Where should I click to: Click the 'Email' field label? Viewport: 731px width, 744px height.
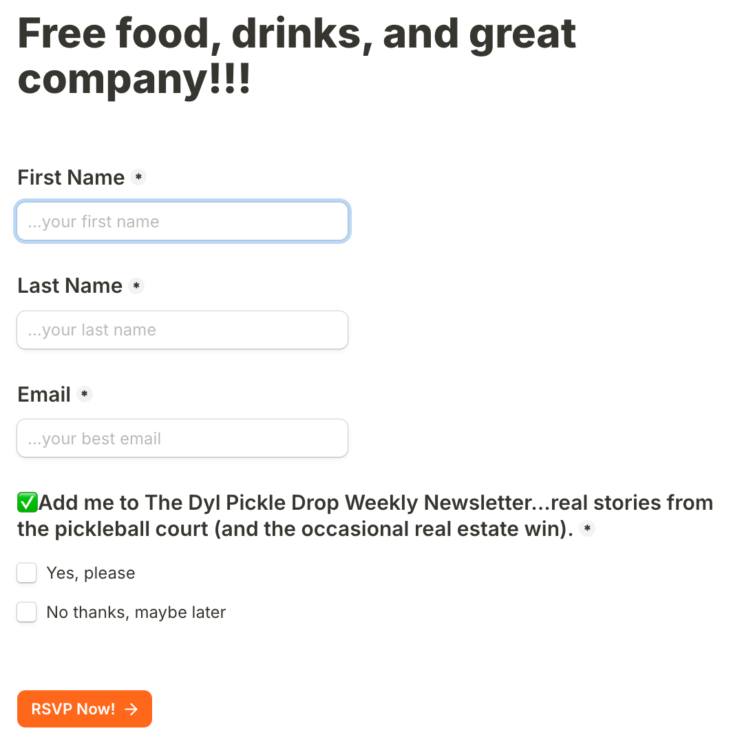(44, 394)
